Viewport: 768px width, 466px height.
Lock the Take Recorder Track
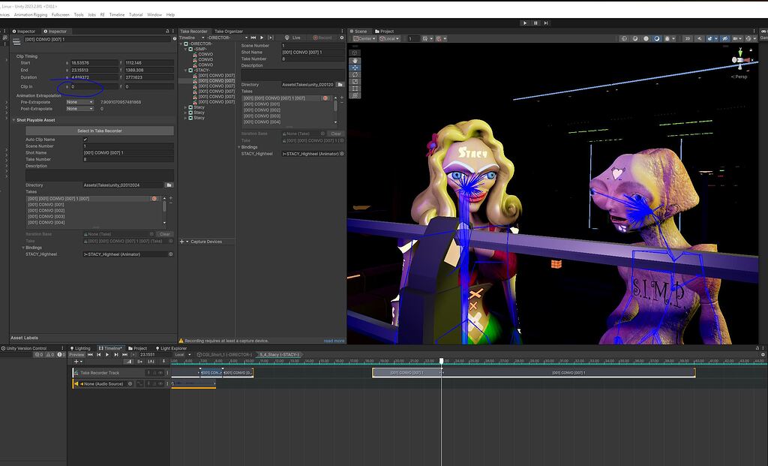coord(154,373)
